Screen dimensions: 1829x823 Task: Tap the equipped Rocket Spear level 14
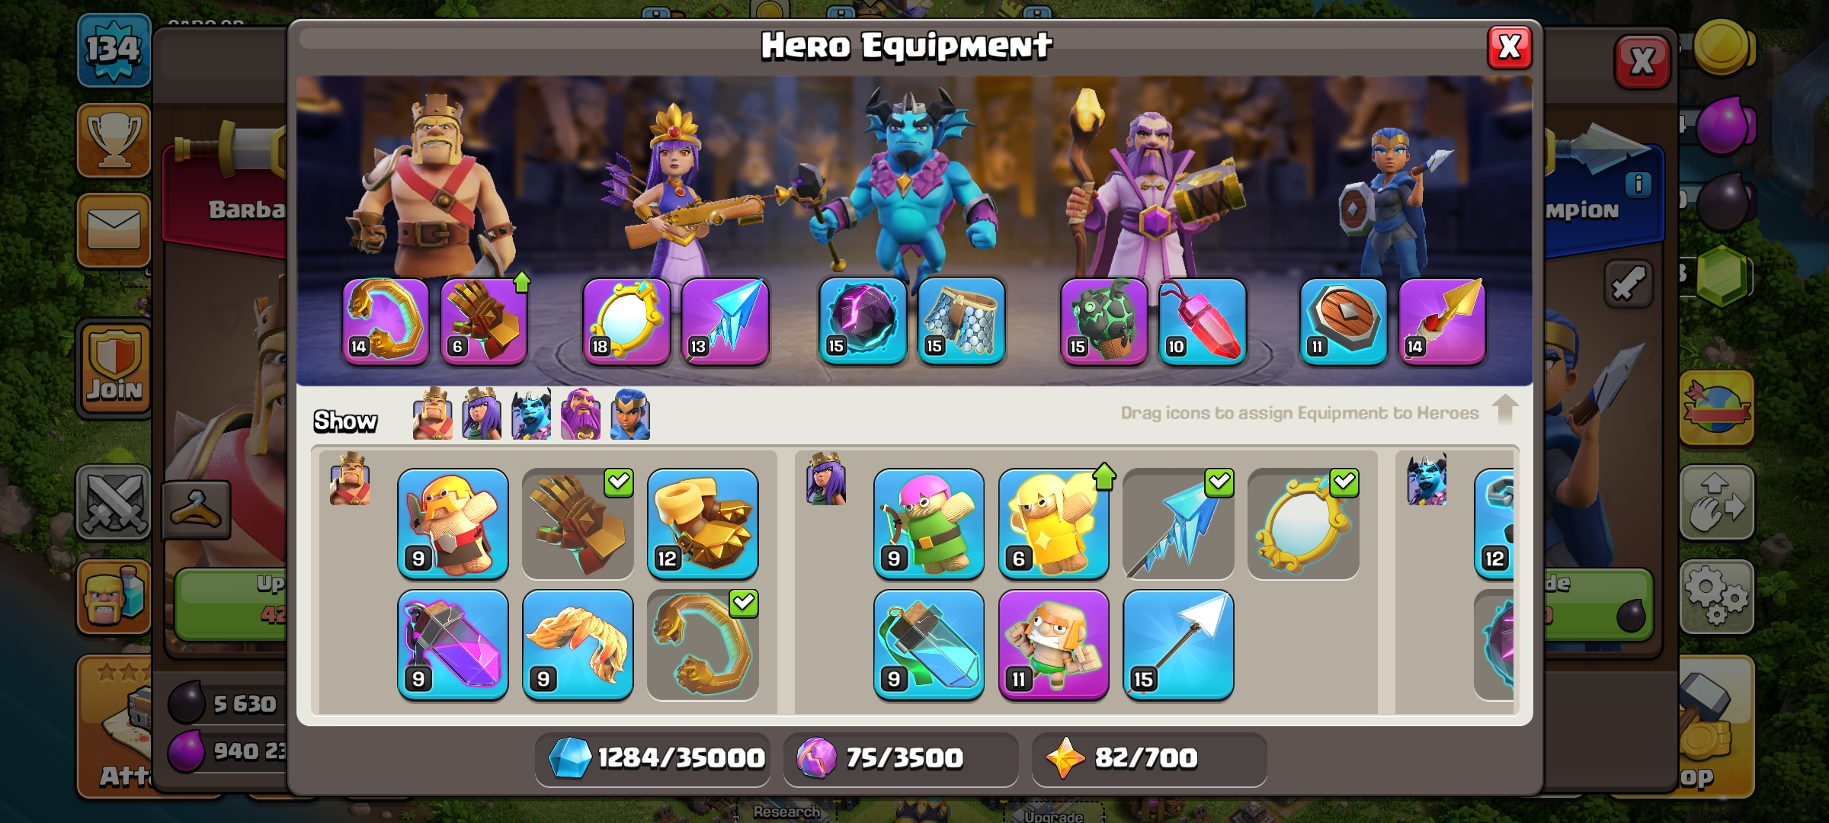pos(1442,322)
